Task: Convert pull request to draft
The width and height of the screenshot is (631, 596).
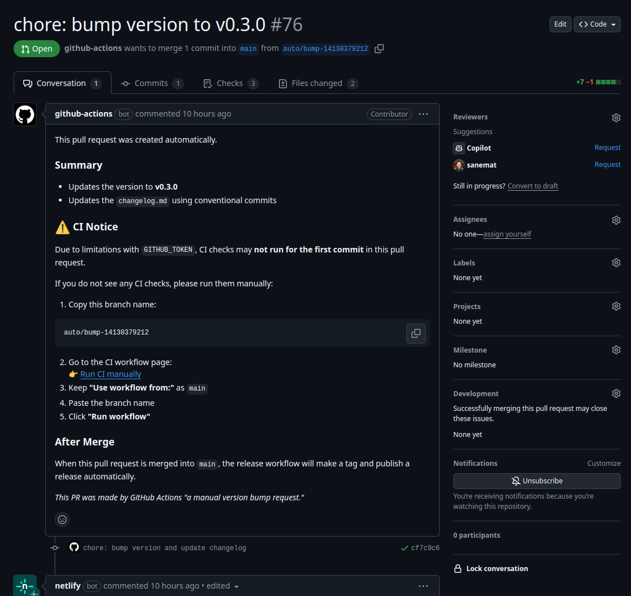Action: (533, 186)
